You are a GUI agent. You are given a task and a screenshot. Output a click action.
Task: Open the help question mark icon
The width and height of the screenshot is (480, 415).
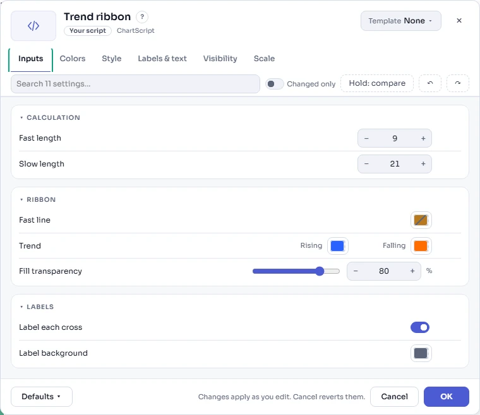(x=142, y=17)
